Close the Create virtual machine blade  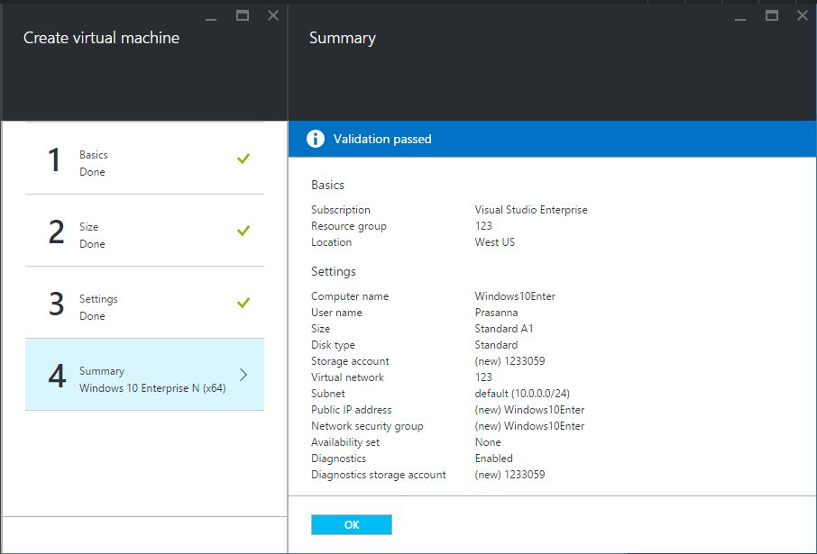click(x=273, y=15)
